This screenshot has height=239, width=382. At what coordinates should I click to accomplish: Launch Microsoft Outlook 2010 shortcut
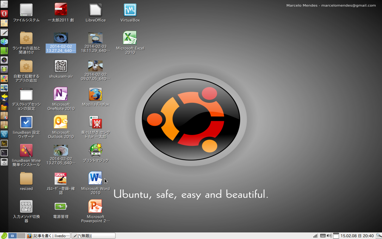pos(61,122)
